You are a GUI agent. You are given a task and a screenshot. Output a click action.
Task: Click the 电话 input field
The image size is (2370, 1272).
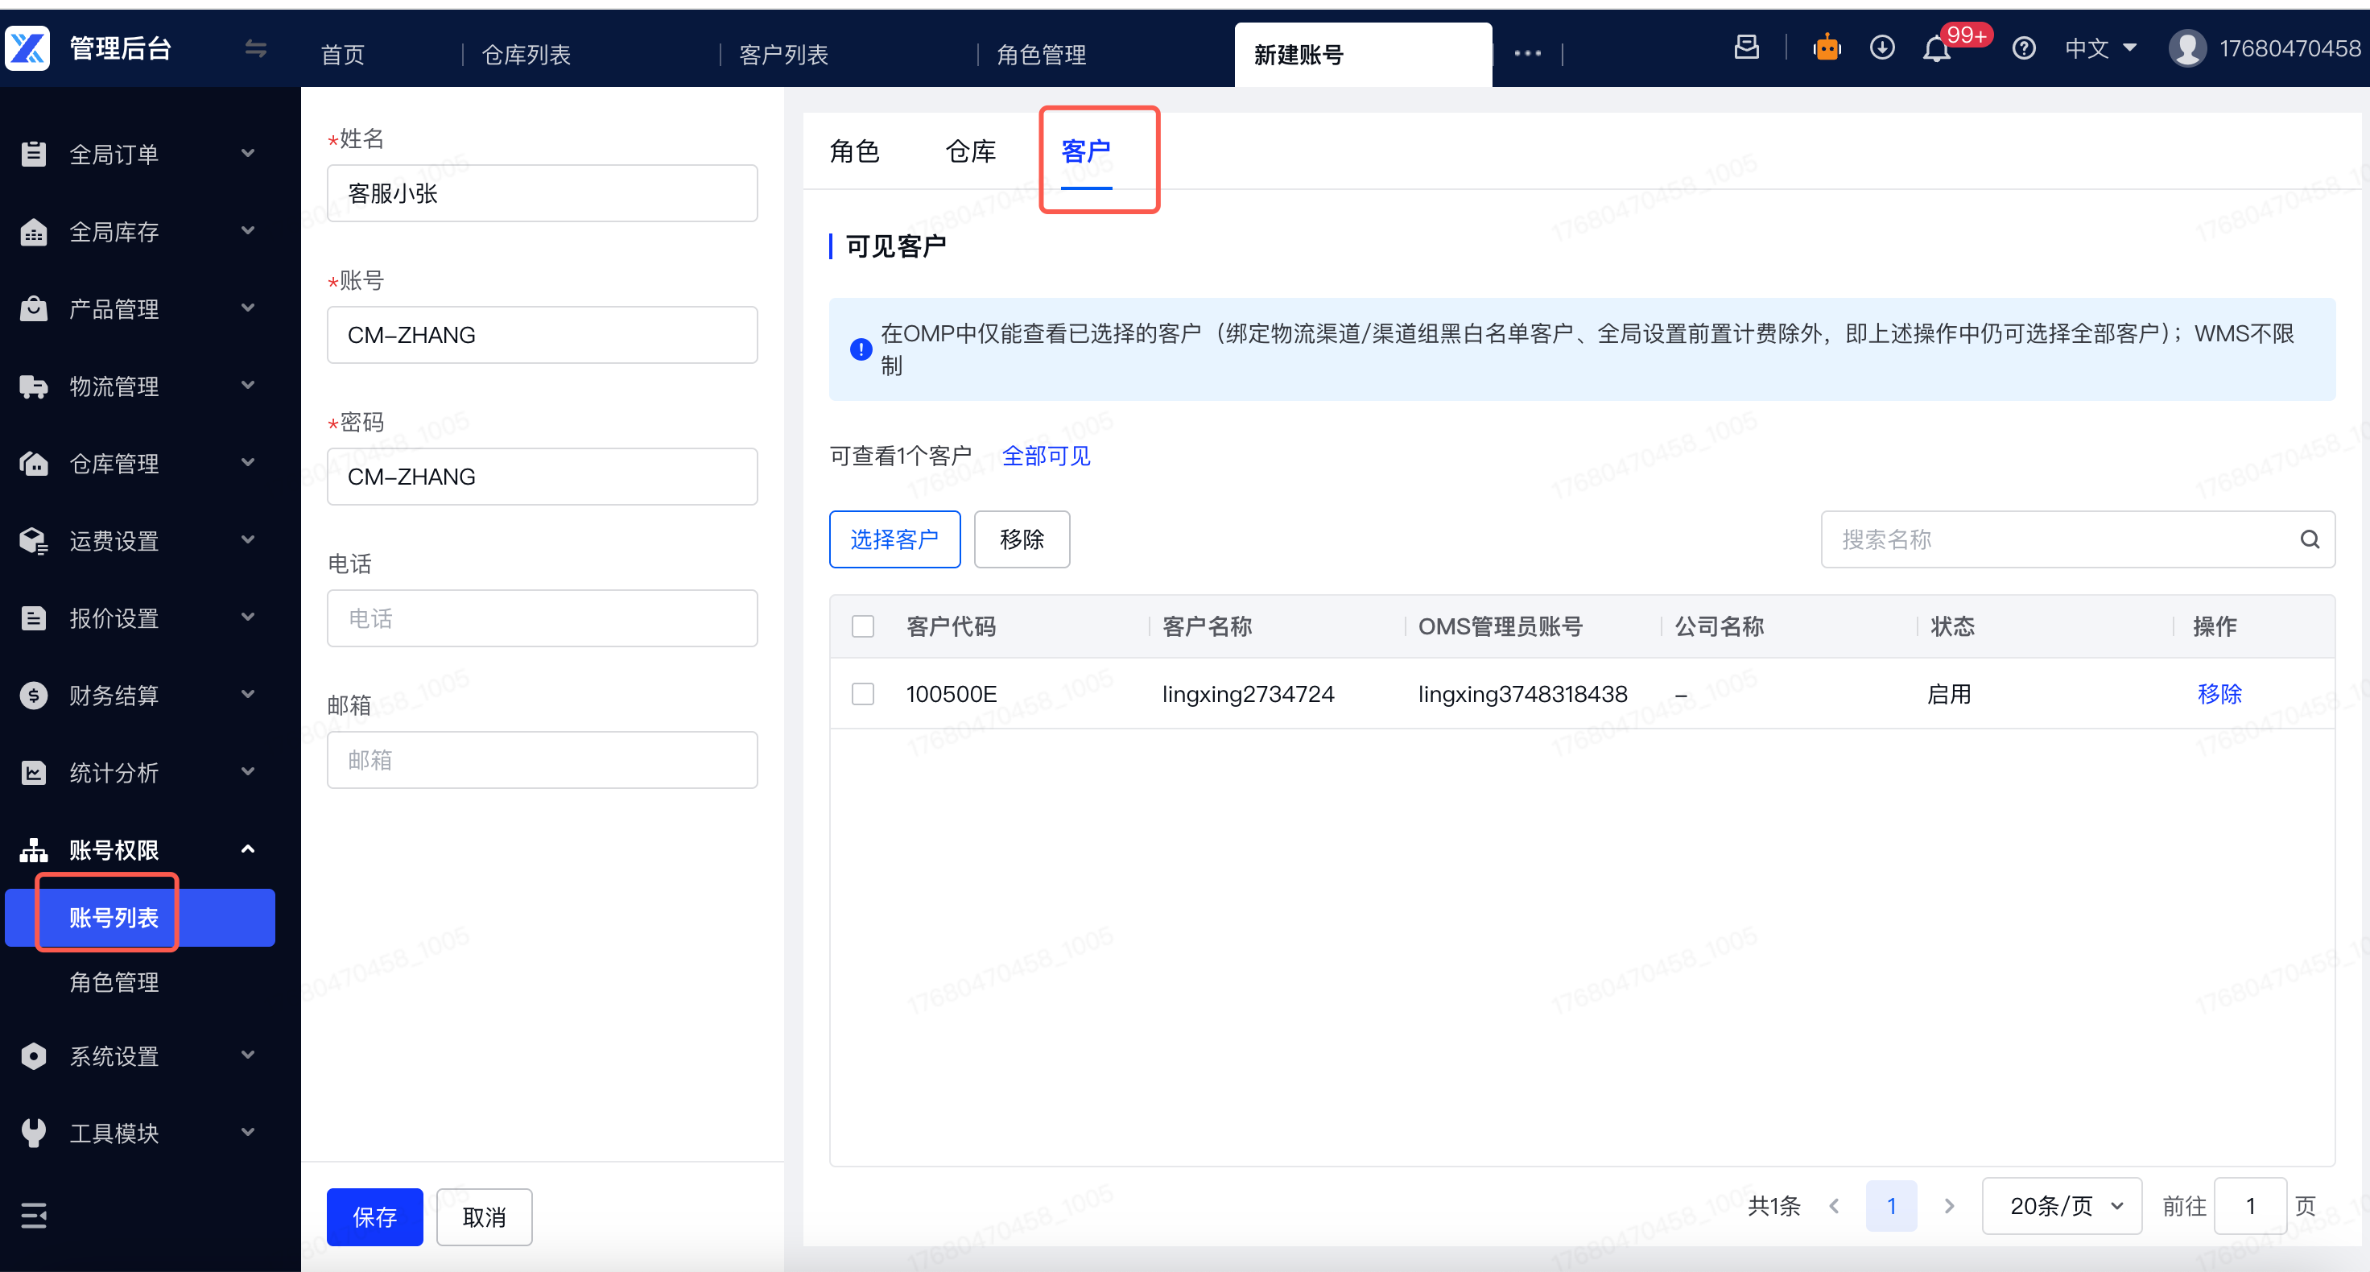pos(542,618)
